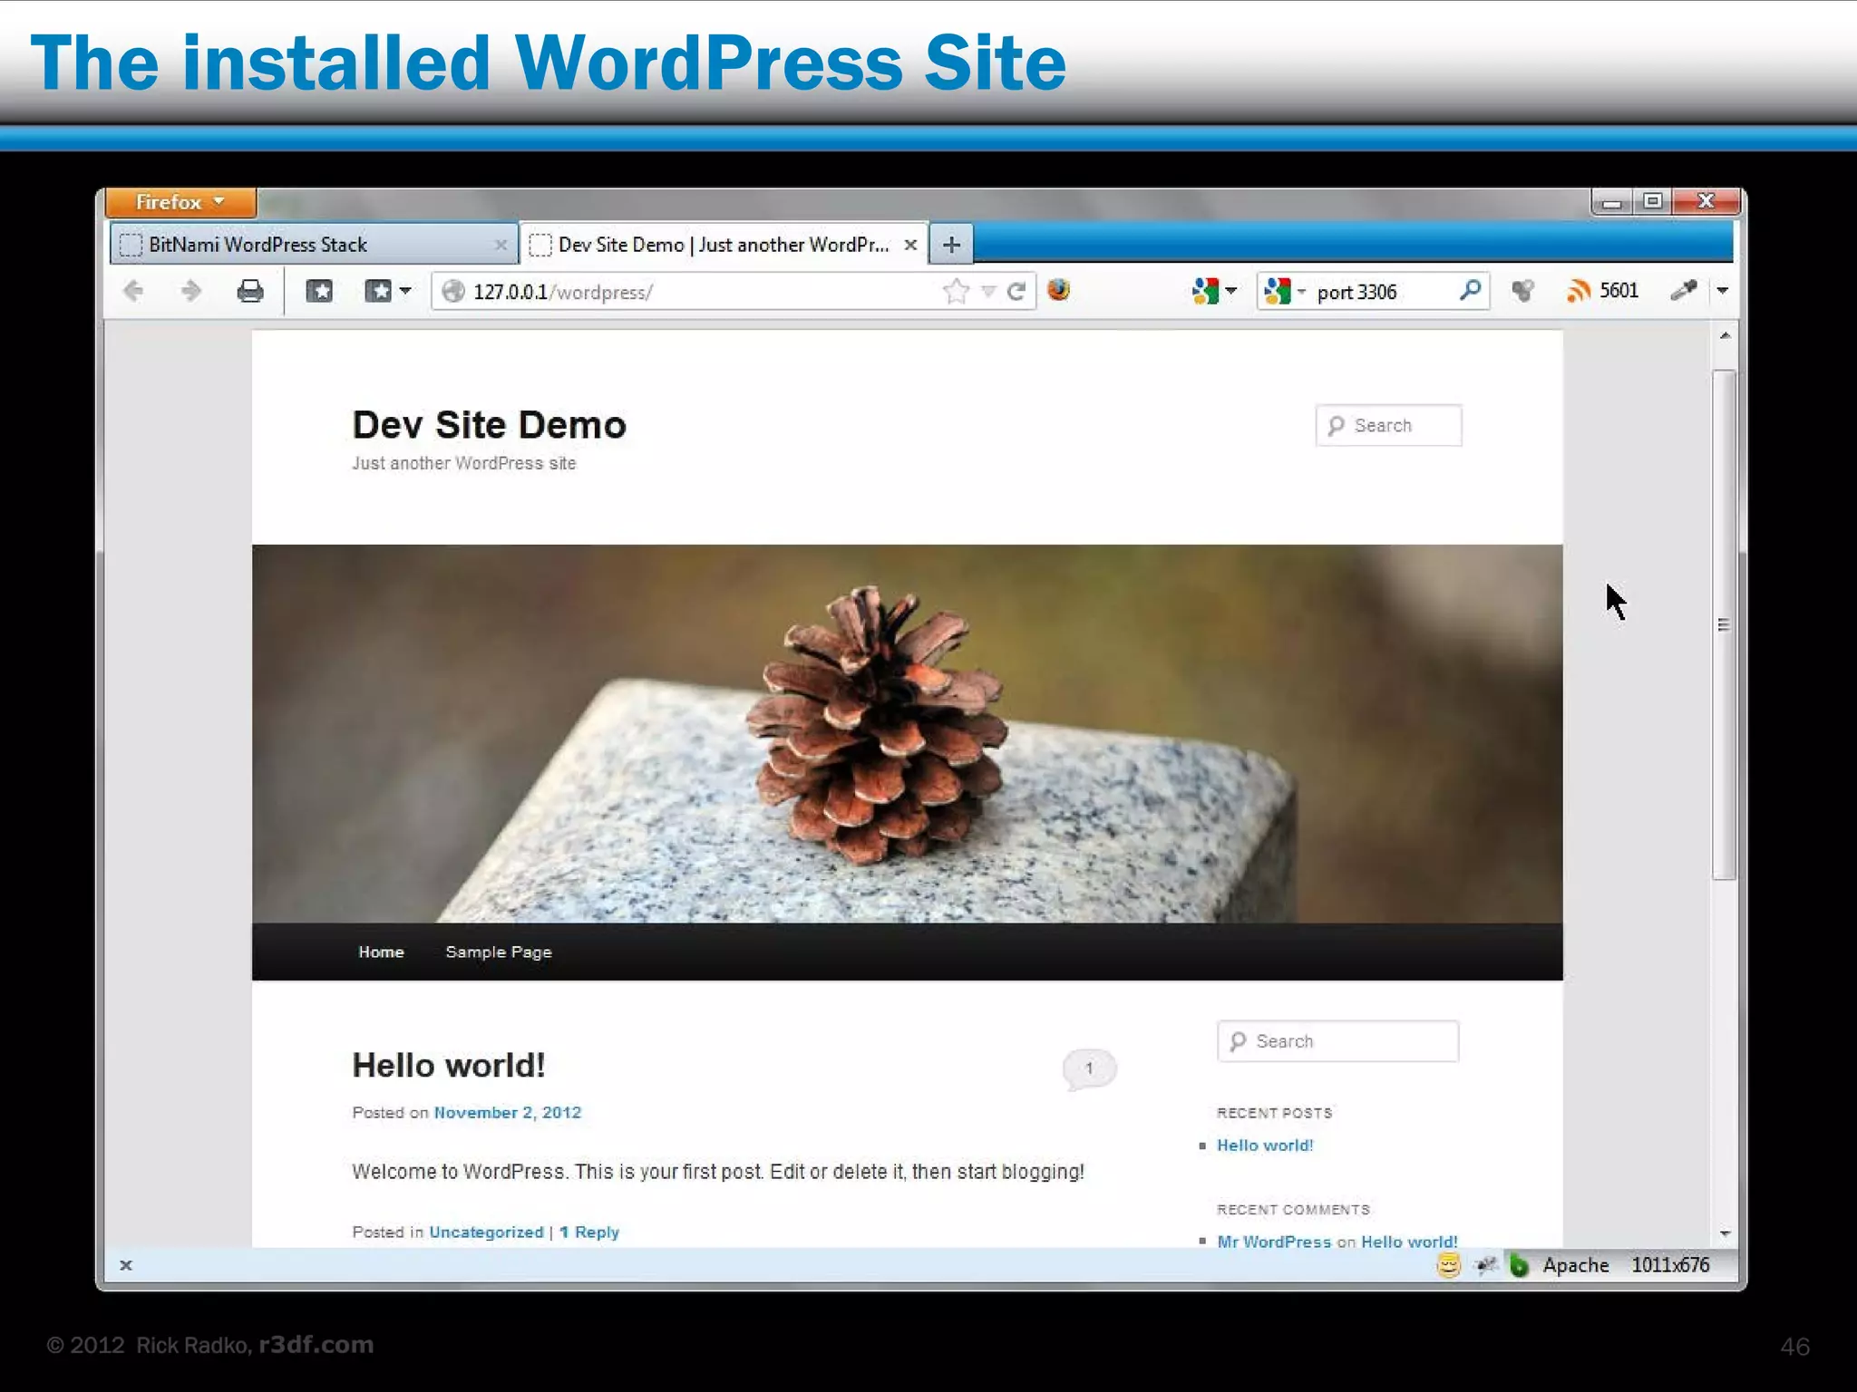Open the toolbar overflow dropdown arrow
Viewport: 1857px width, 1392px height.
click(1723, 291)
